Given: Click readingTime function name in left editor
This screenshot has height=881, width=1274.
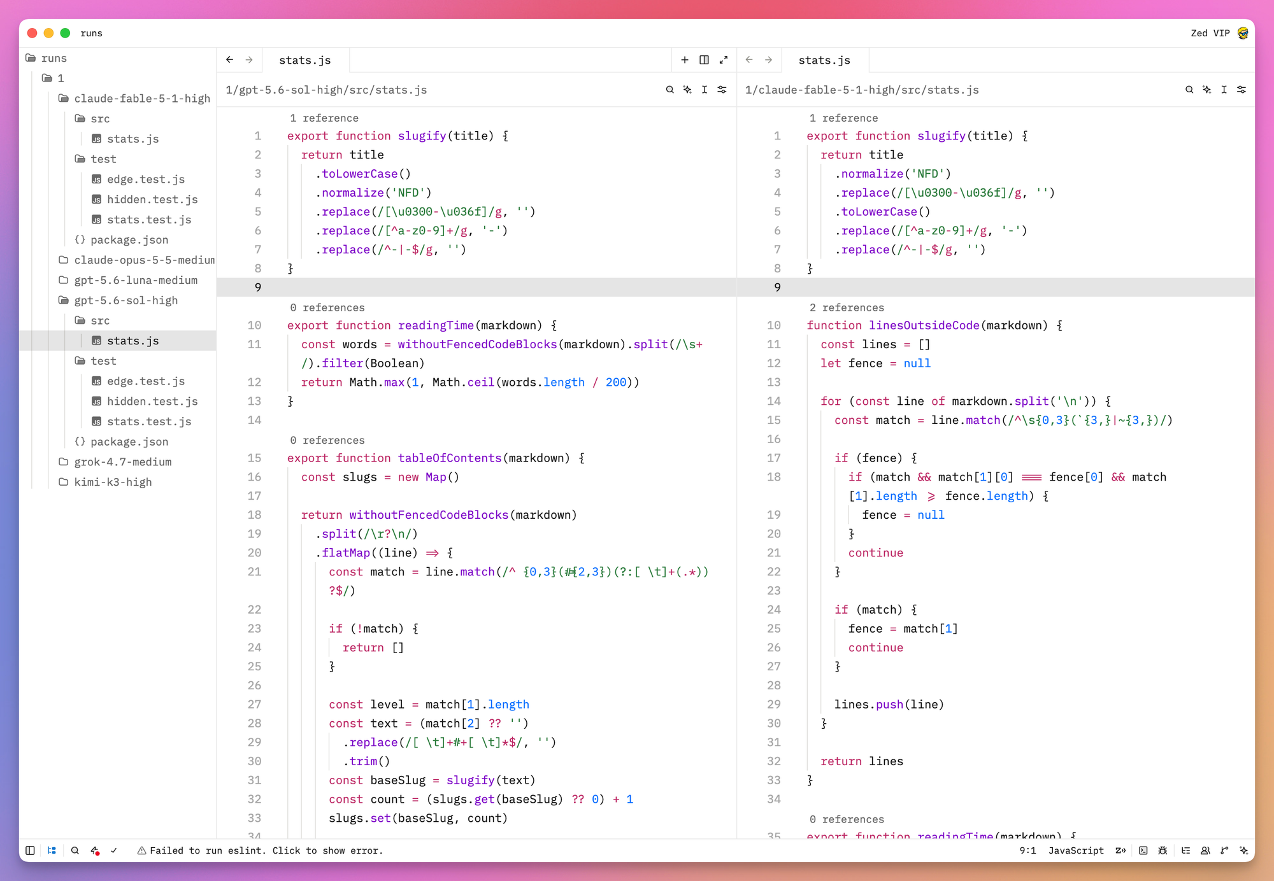Looking at the screenshot, I should tap(436, 325).
